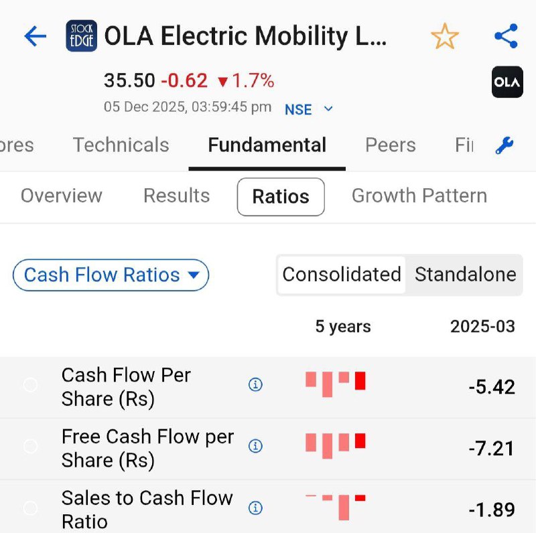Switch to Standalone financials
Viewport: 536px width, 533px height.
pyautogui.click(x=465, y=275)
